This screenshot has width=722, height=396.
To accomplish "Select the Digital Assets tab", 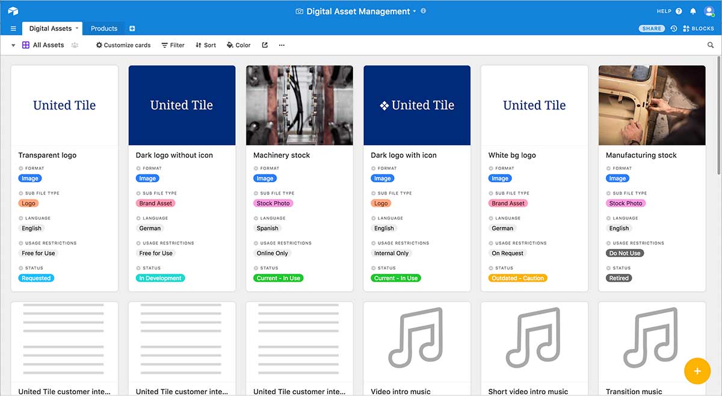I will click(x=51, y=28).
